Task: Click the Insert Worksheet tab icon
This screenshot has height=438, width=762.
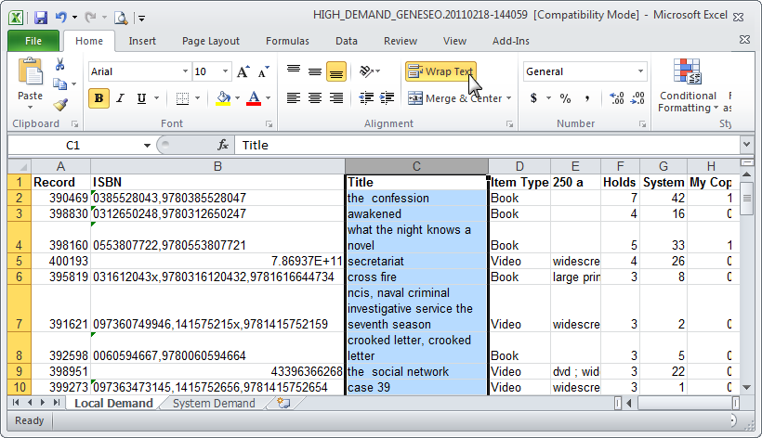Action: pyautogui.click(x=283, y=403)
